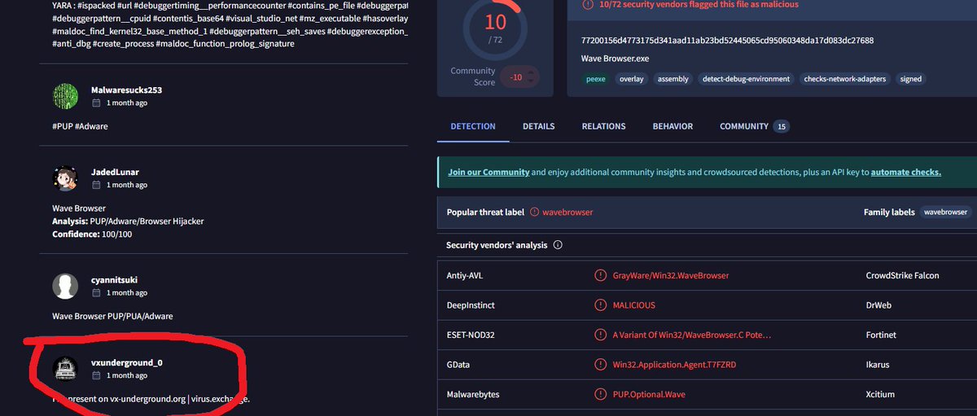977x416 pixels.
Task: Switch to the DETECTION tab
Action: coord(473,126)
